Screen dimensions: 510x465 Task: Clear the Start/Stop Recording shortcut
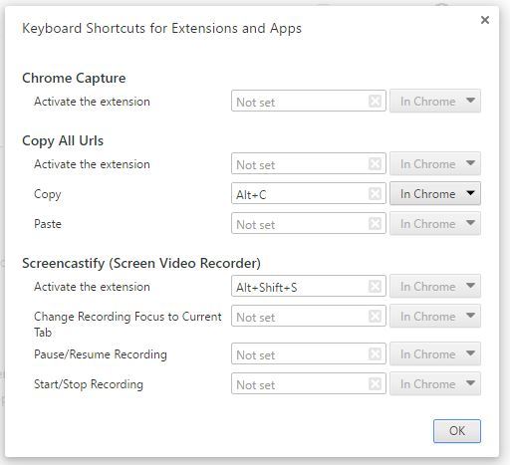pos(375,383)
